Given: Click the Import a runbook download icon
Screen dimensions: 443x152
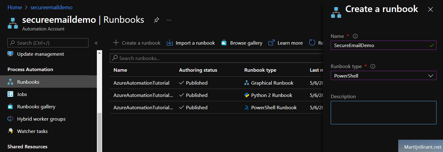Looking at the screenshot, I should pyautogui.click(x=170, y=43).
